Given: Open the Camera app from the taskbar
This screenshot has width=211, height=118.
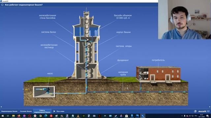Looking at the screenshot, I should pos(94,116).
